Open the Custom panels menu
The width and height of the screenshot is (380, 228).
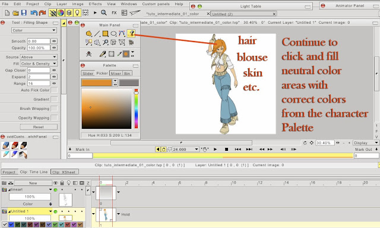coord(156,4)
